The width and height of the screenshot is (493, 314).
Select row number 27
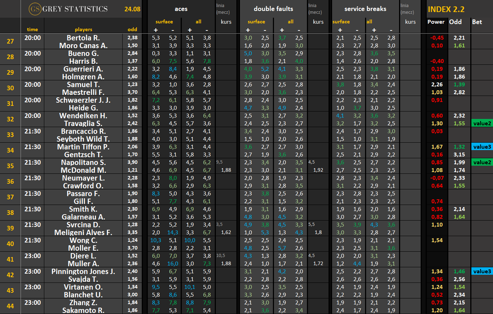(x=10, y=41)
